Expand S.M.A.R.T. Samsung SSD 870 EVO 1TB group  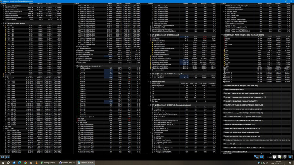(x=222, y=97)
